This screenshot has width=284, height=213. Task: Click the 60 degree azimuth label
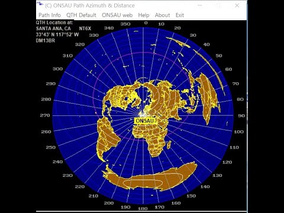pyautogui.click(x=228, y=69)
